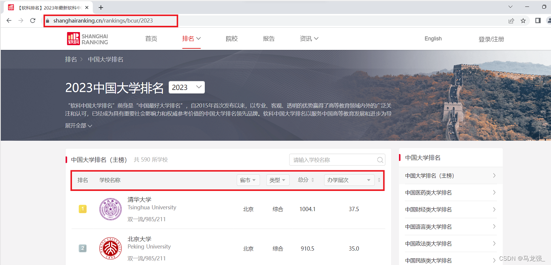Image resolution: width=551 pixels, height=265 pixels.
Task: Click the Peking University English name
Action: (149, 246)
